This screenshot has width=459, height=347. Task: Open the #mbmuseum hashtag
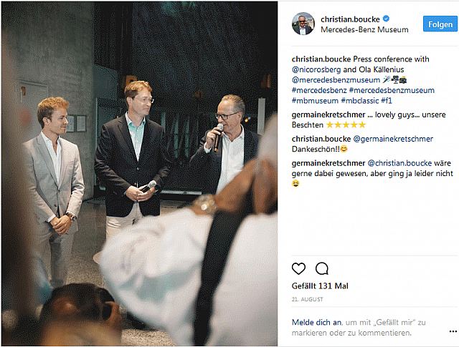(x=315, y=101)
